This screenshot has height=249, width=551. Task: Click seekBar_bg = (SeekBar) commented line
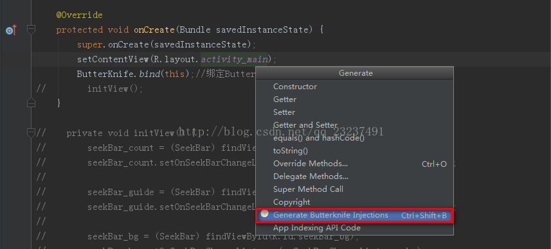click(x=223, y=236)
